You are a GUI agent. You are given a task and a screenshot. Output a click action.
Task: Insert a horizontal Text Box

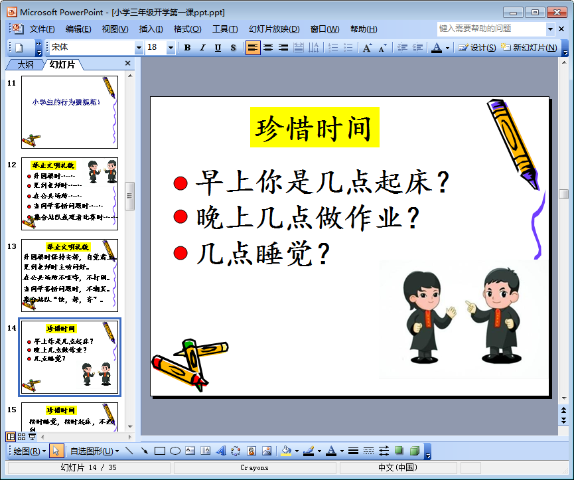click(x=190, y=451)
